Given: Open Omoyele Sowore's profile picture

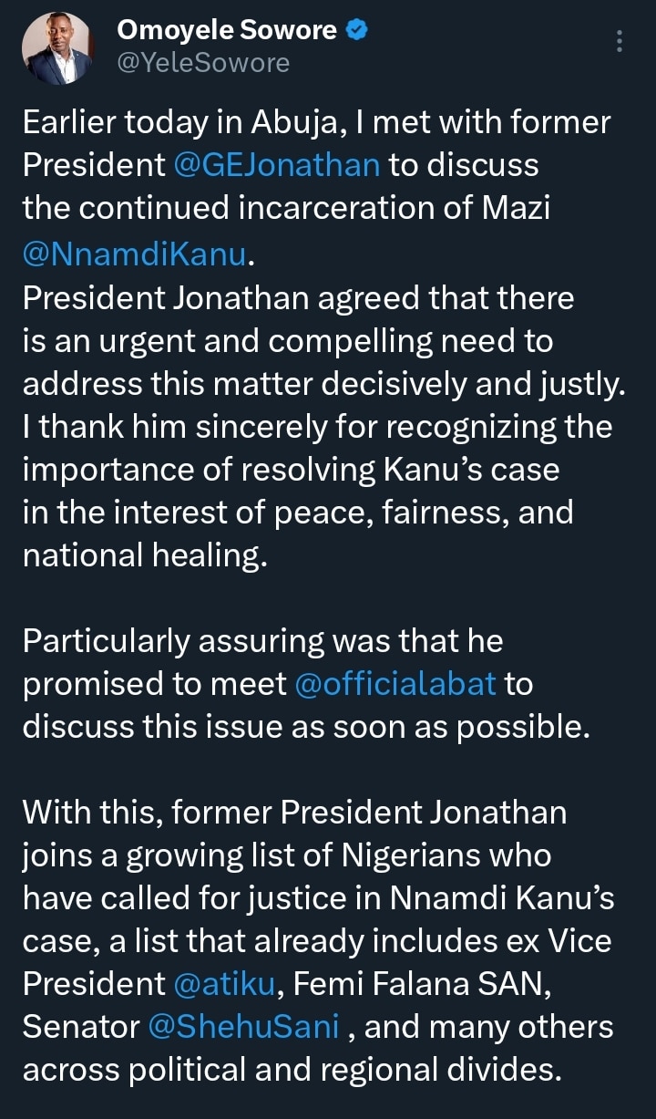Looking at the screenshot, I should 56,48.
